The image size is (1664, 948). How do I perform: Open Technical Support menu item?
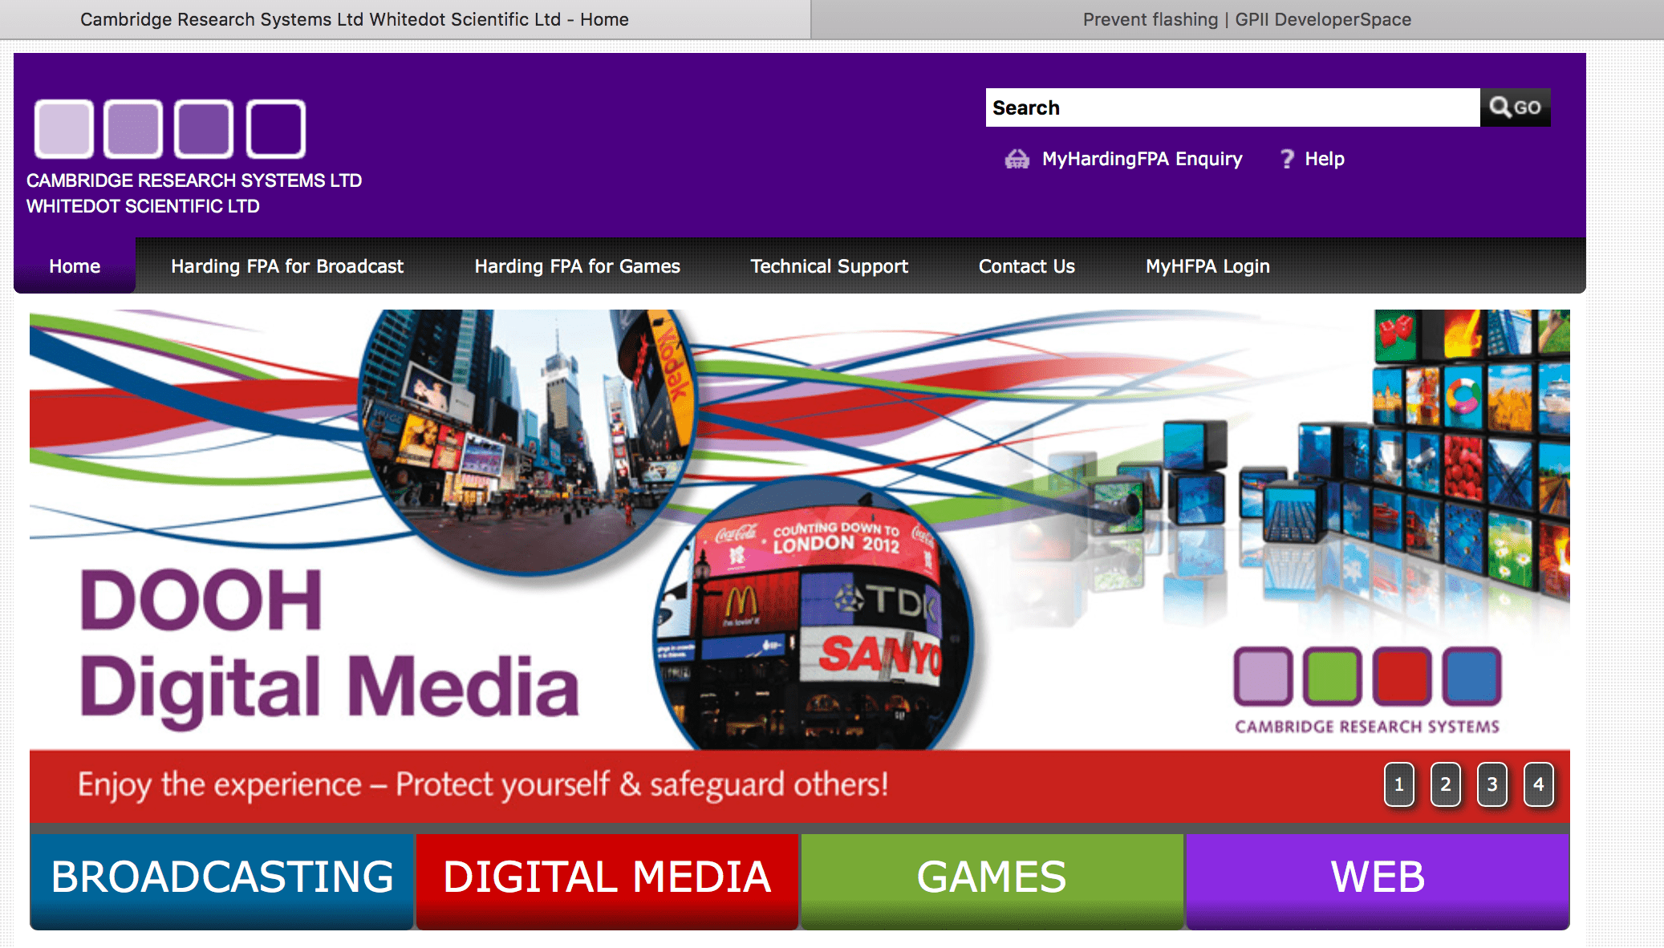pos(829,266)
